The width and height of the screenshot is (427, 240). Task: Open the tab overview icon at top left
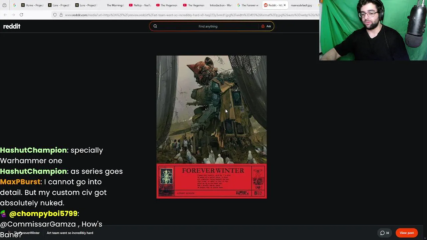click(4, 5)
